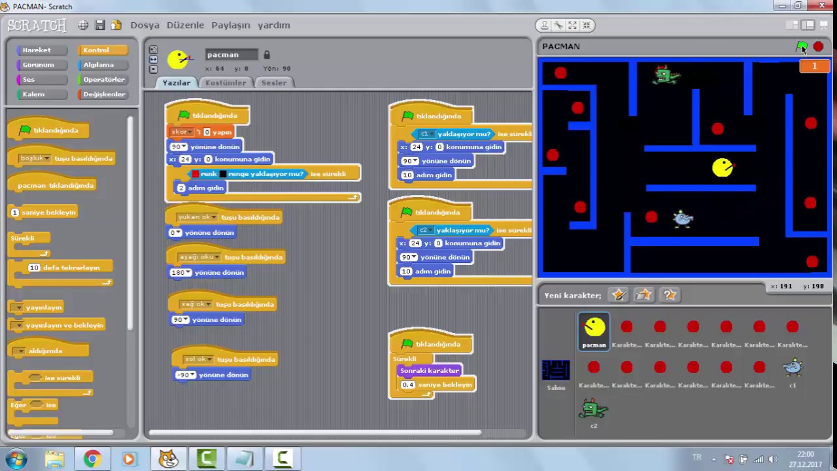This screenshot has height=471, width=837.
Task: Switch to the Sesler tab
Action: pos(274,82)
